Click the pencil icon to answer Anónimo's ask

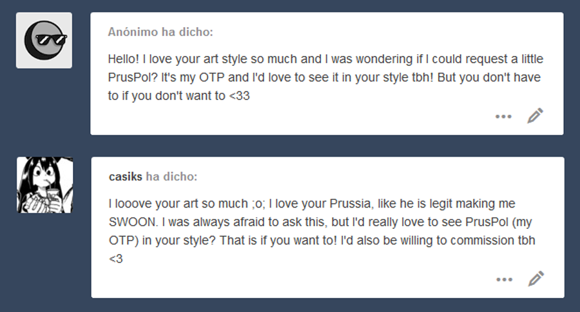point(536,116)
